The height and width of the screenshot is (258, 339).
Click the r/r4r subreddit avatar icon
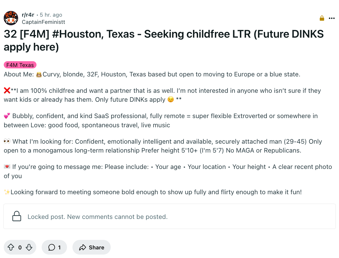coord(11,18)
